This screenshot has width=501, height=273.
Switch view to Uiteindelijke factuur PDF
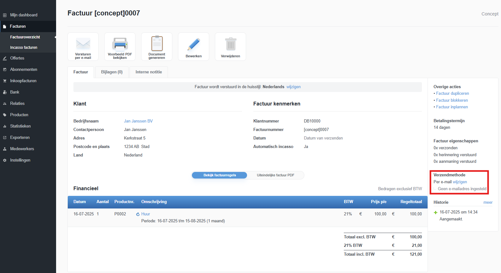pos(275,175)
